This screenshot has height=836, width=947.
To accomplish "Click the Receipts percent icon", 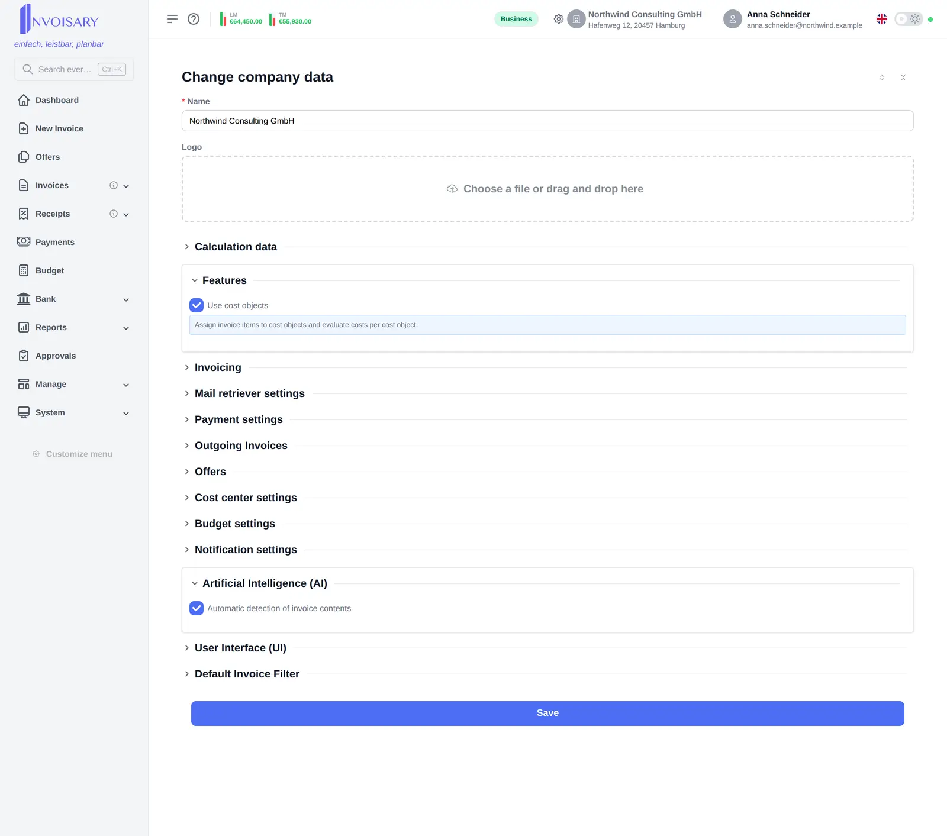I will point(24,214).
